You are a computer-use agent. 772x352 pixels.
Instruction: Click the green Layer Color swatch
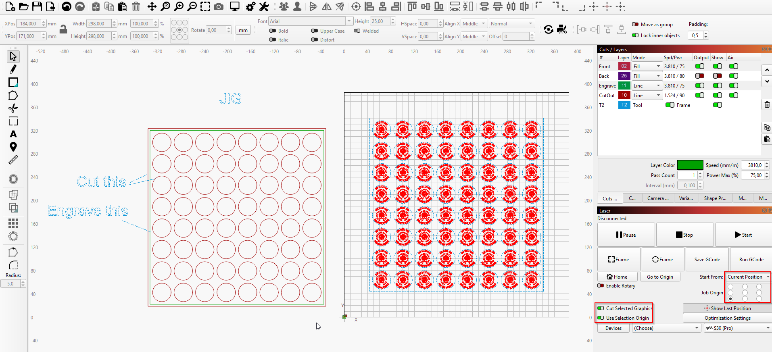click(x=690, y=165)
